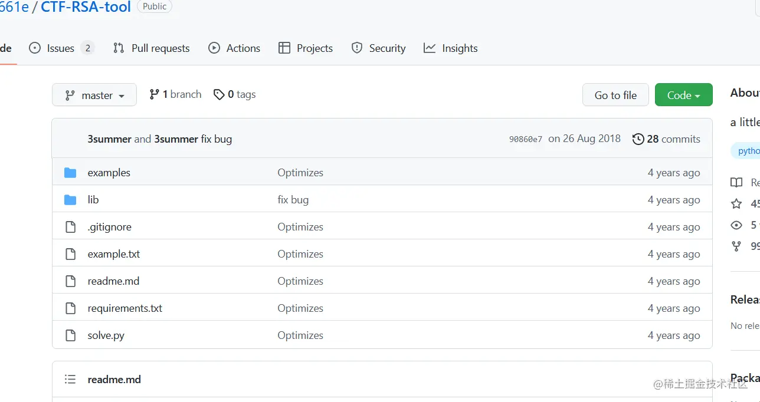Open the requirements.txt file

(x=125, y=308)
